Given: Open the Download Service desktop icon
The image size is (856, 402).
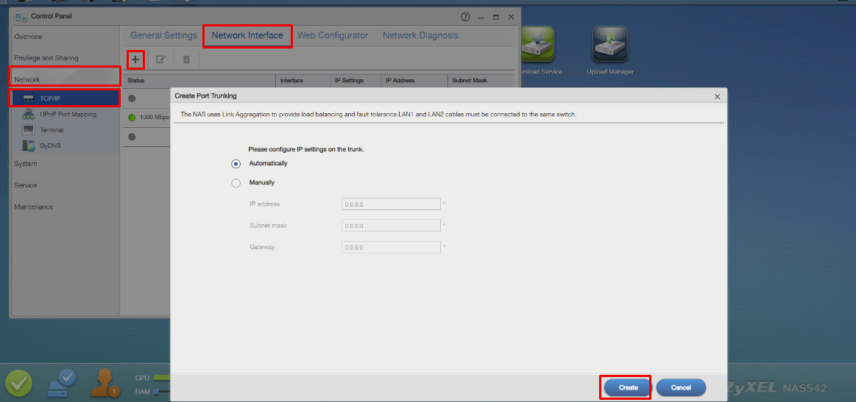Looking at the screenshot, I should pos(537,44).
